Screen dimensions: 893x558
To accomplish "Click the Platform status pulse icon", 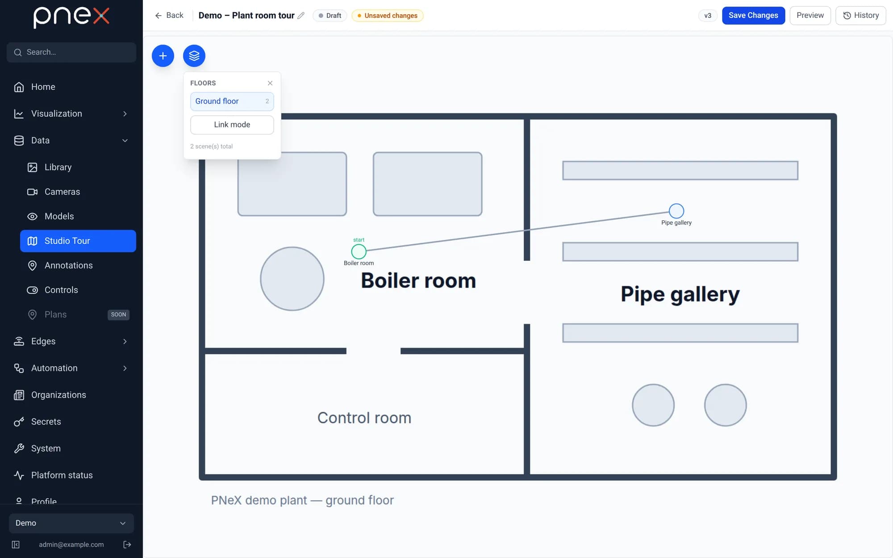I will (19, 475).
